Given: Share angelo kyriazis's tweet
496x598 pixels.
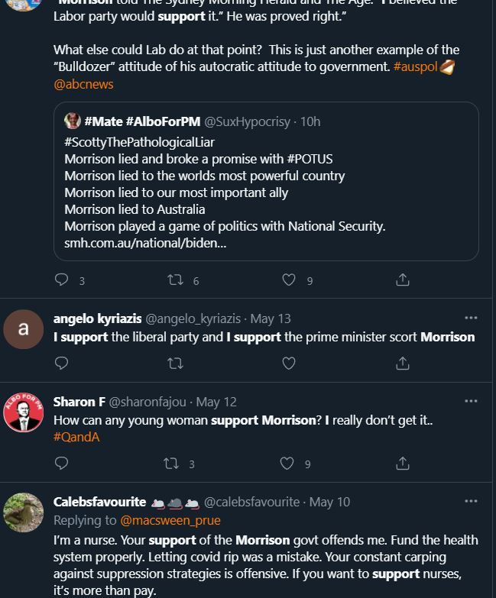Looking at the screenshot, I should [x=402, y=364].
